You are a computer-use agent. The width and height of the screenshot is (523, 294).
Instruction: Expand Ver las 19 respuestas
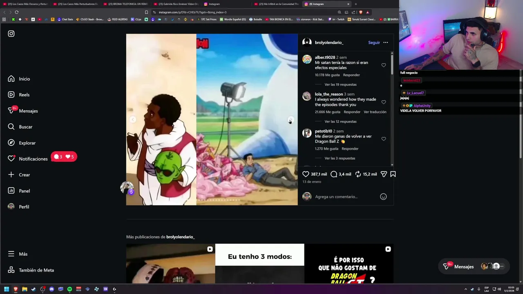click(340, 85)
